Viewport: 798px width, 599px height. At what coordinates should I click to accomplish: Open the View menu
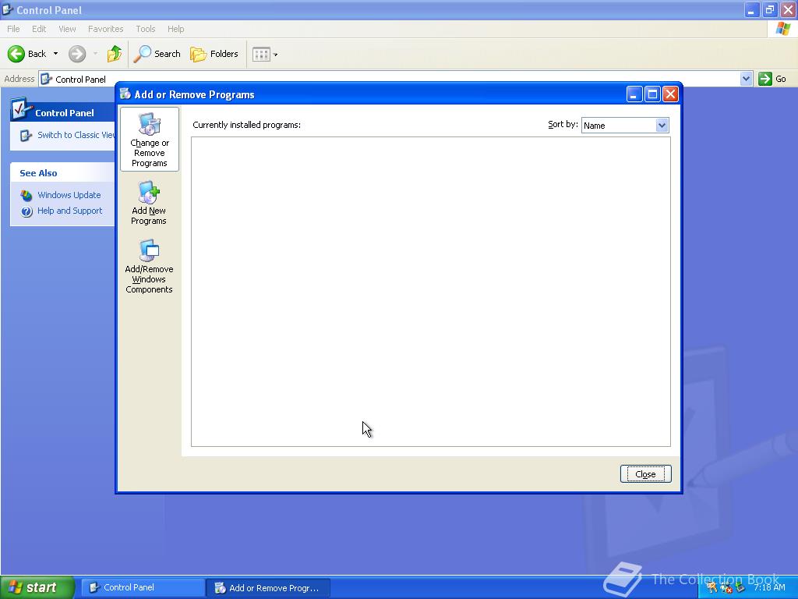coord(67,29)
